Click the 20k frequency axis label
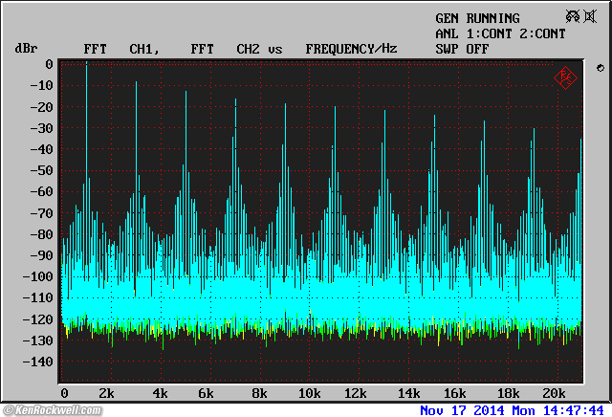The width and height of the screenshot is (612, 417). click(x=554, y=393)
